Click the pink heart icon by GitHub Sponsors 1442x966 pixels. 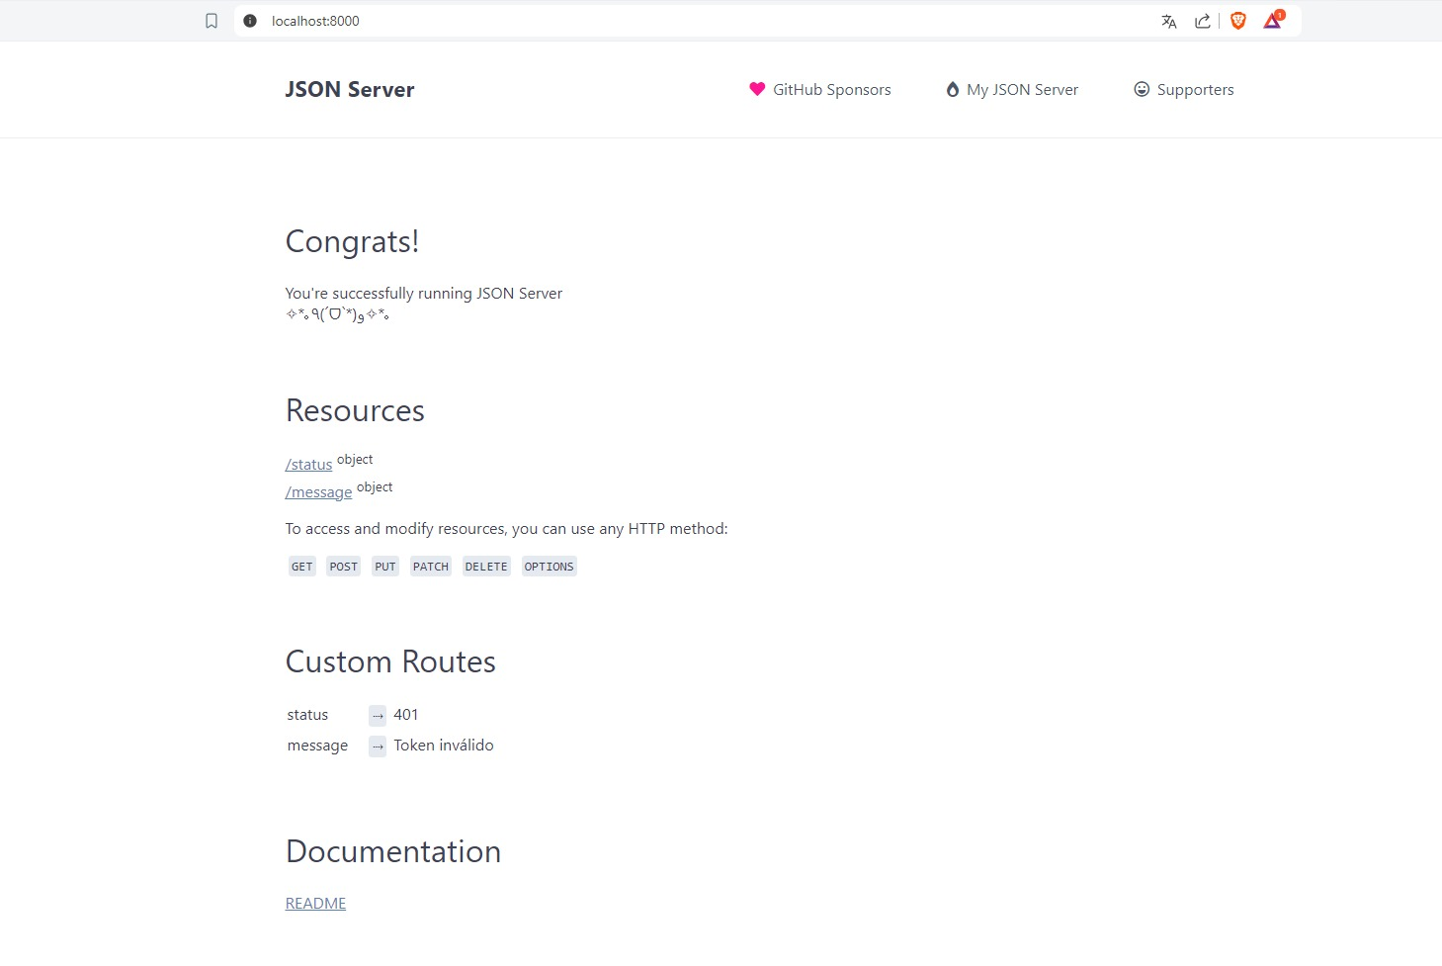point(757,89)
